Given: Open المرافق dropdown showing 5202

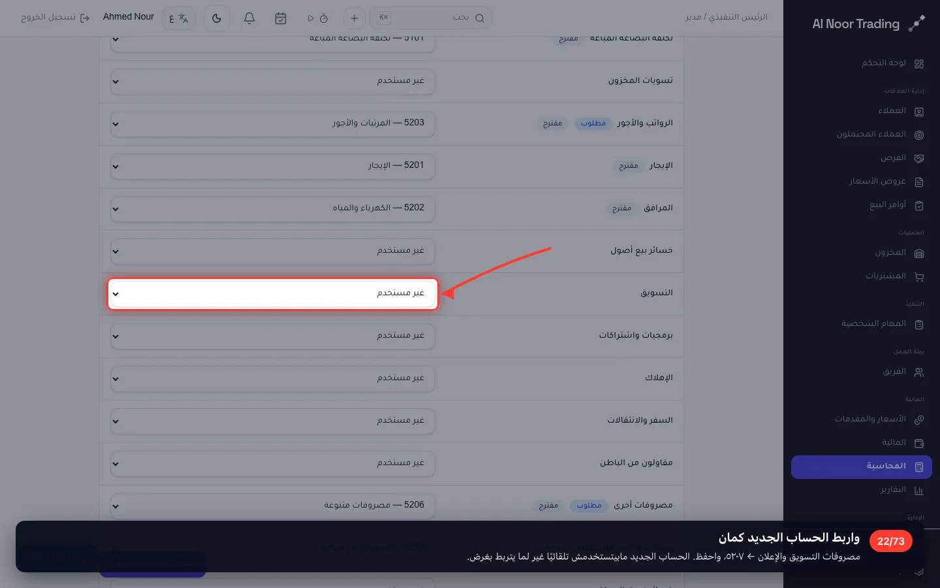Looking at the screenshot, I should [x=273, y=209].
